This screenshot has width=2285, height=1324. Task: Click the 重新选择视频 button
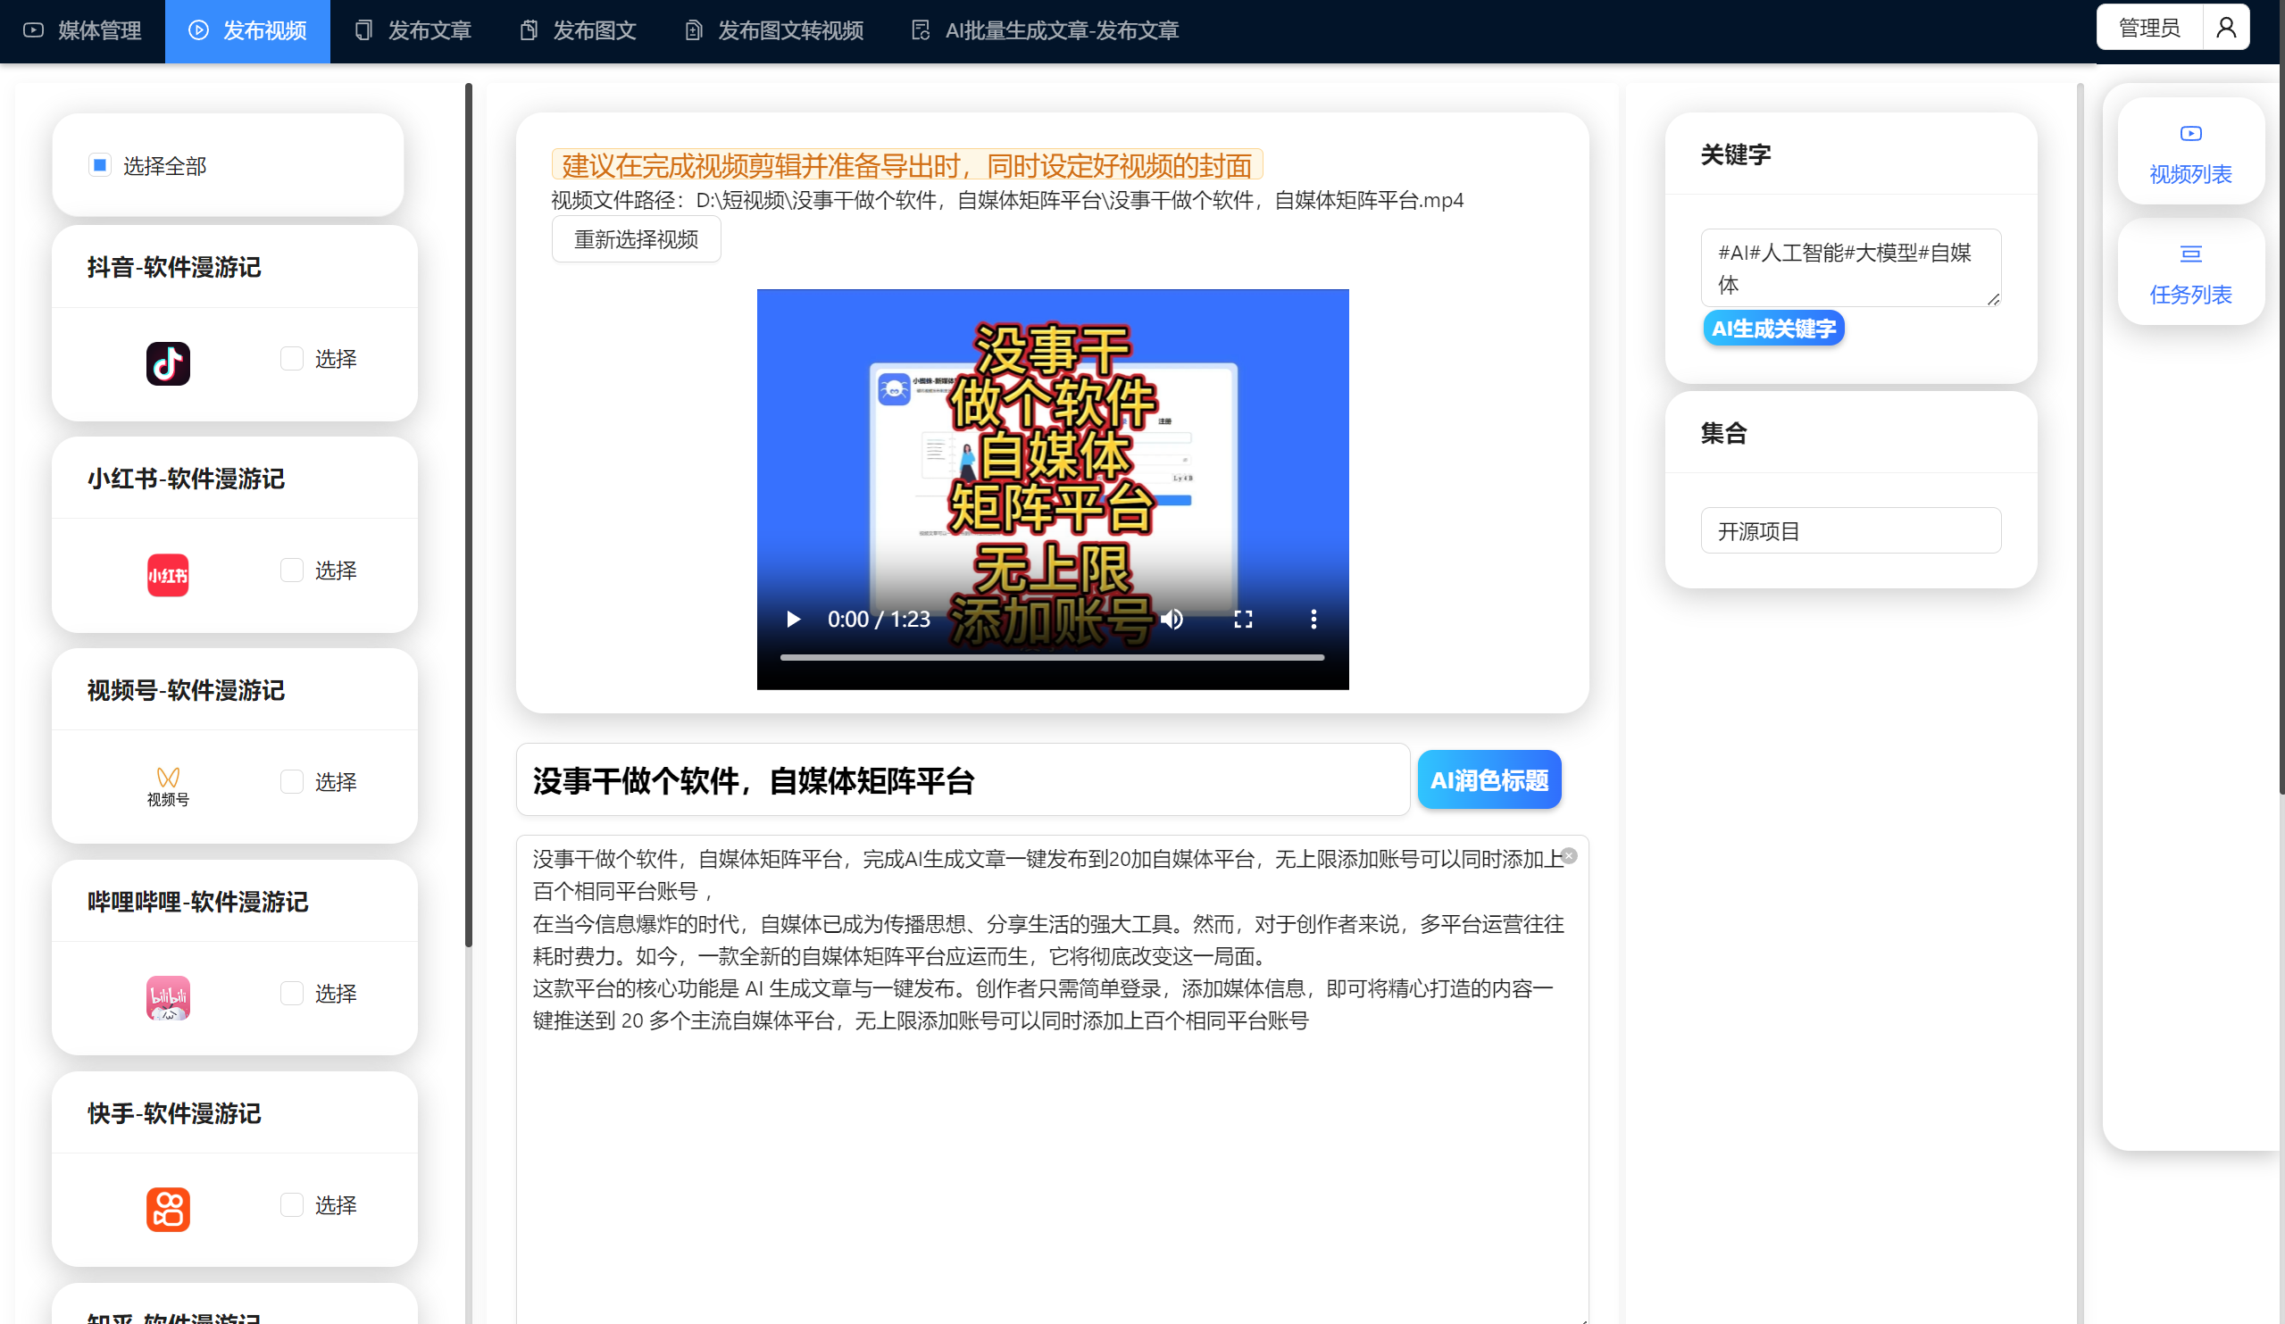636,239
